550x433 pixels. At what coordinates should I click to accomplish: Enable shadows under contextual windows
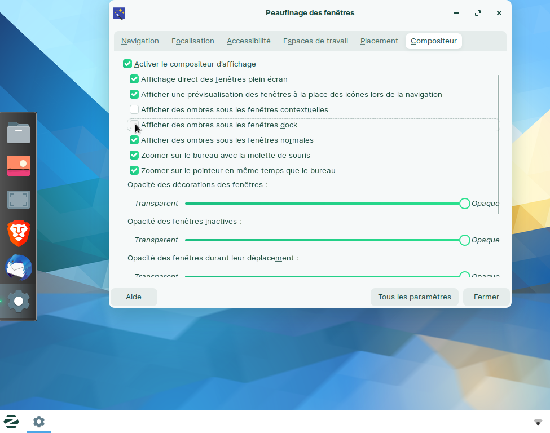coord(134,109)
